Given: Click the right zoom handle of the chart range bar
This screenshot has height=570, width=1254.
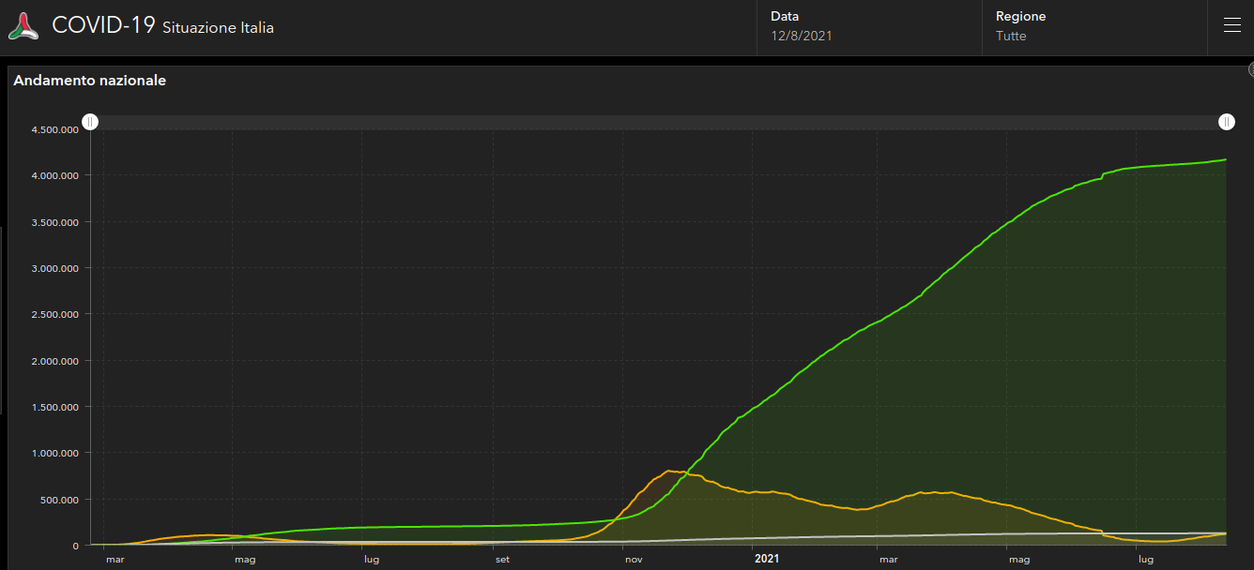Looking at the screenshot, I should [1227, 122].
